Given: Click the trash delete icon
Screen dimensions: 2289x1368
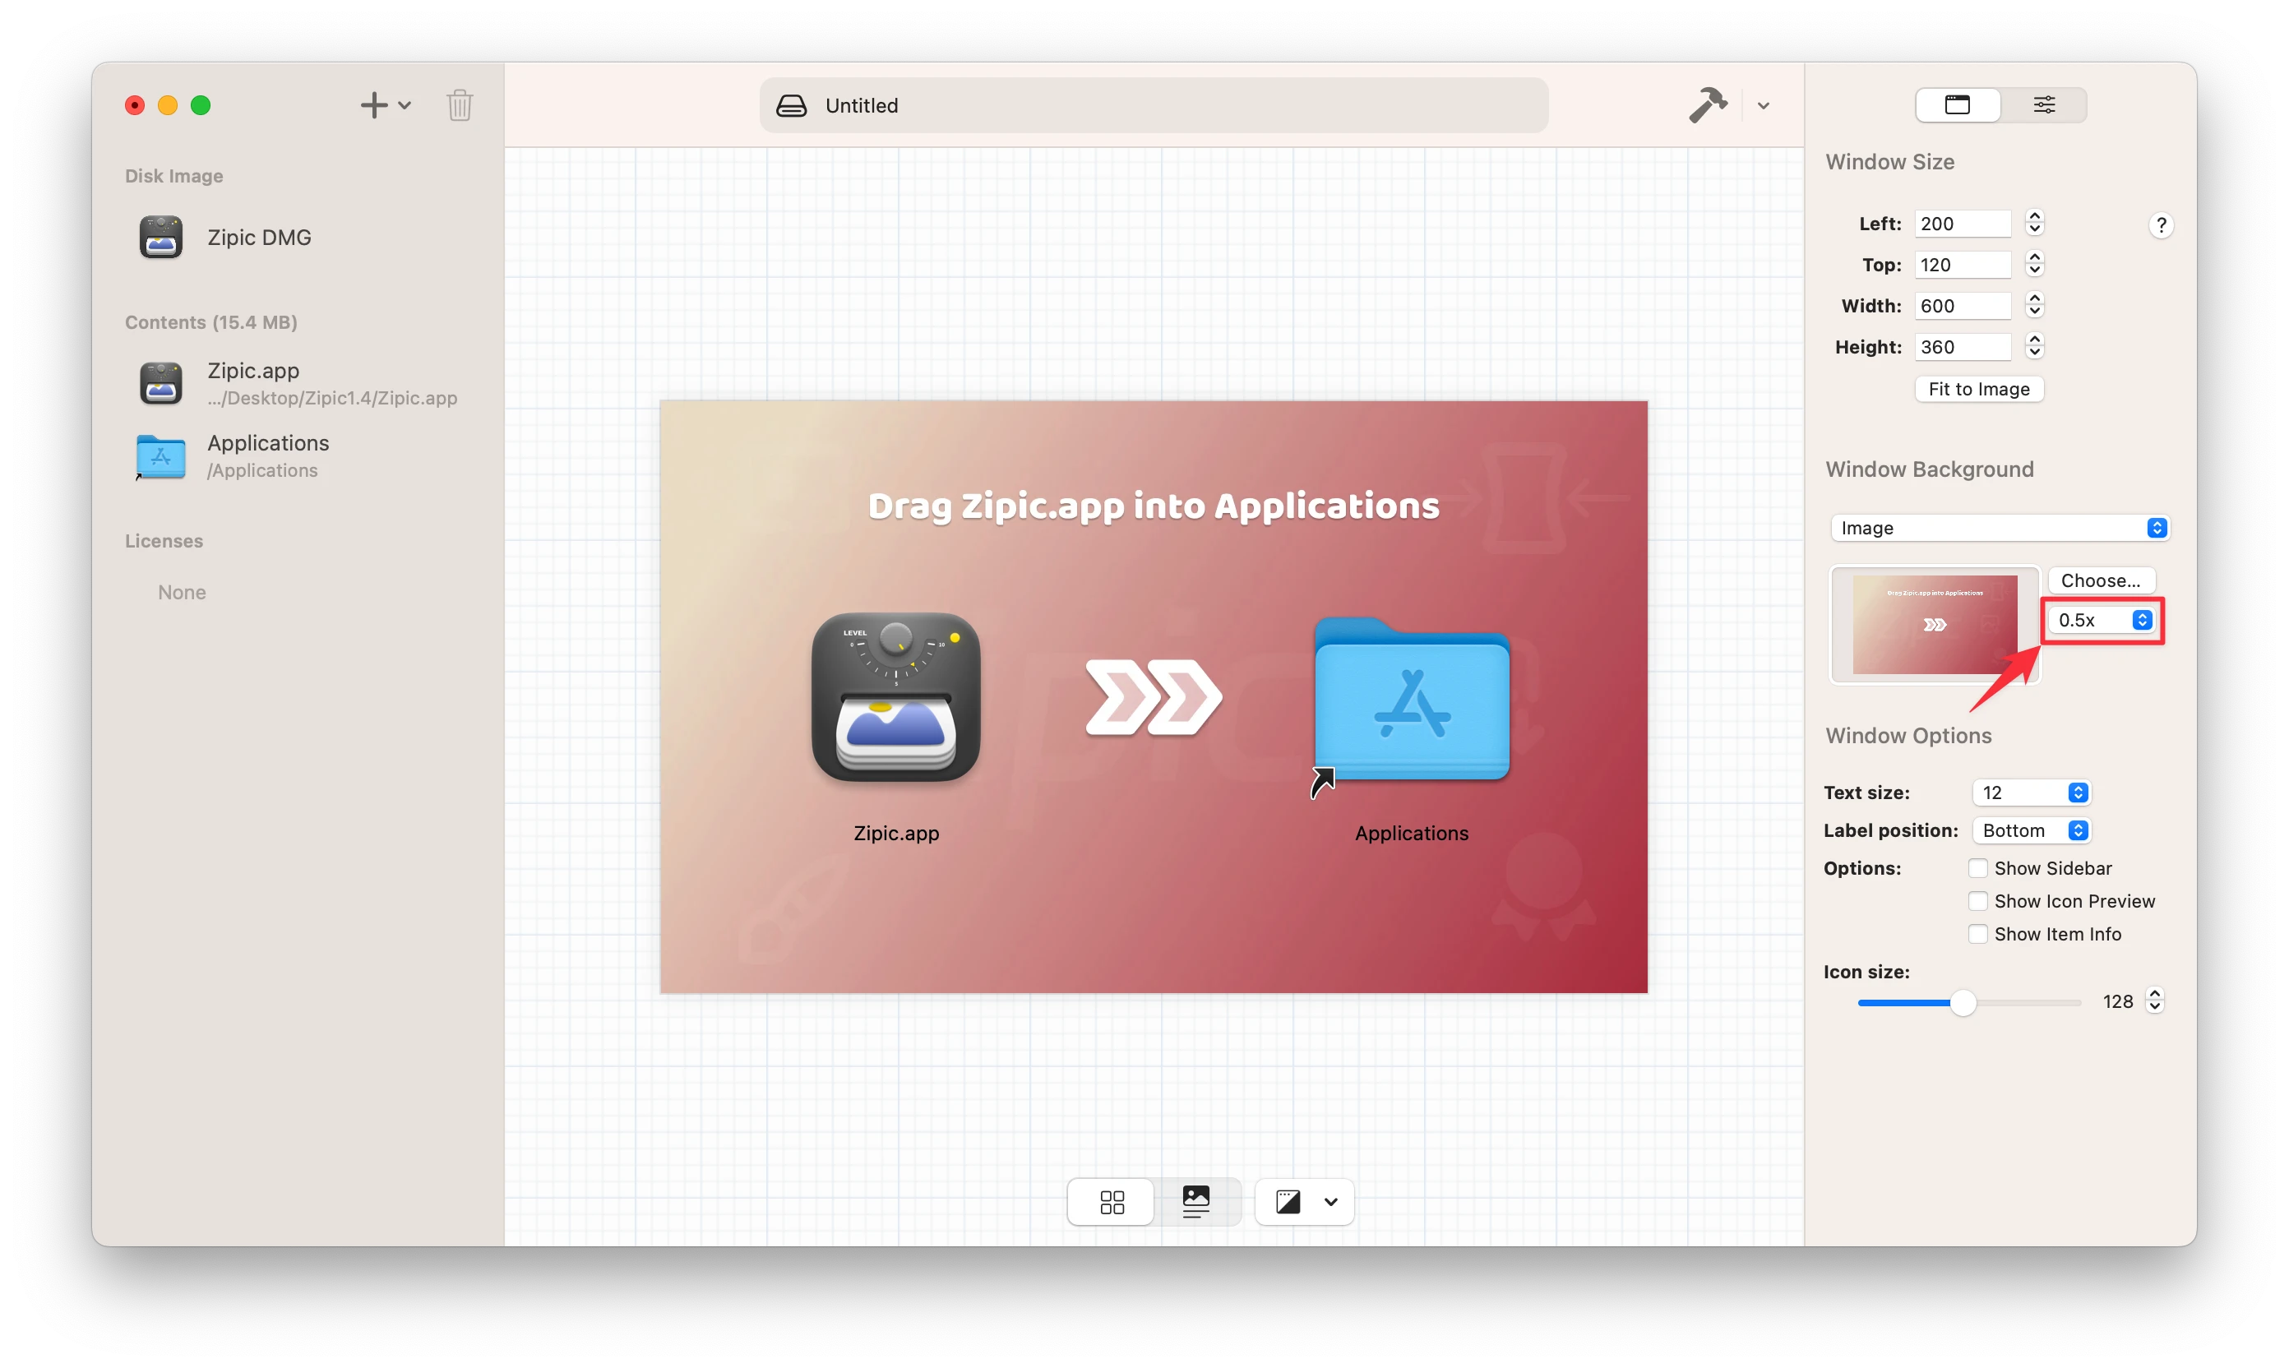Looking at the screenshot, I should [459, 105].
